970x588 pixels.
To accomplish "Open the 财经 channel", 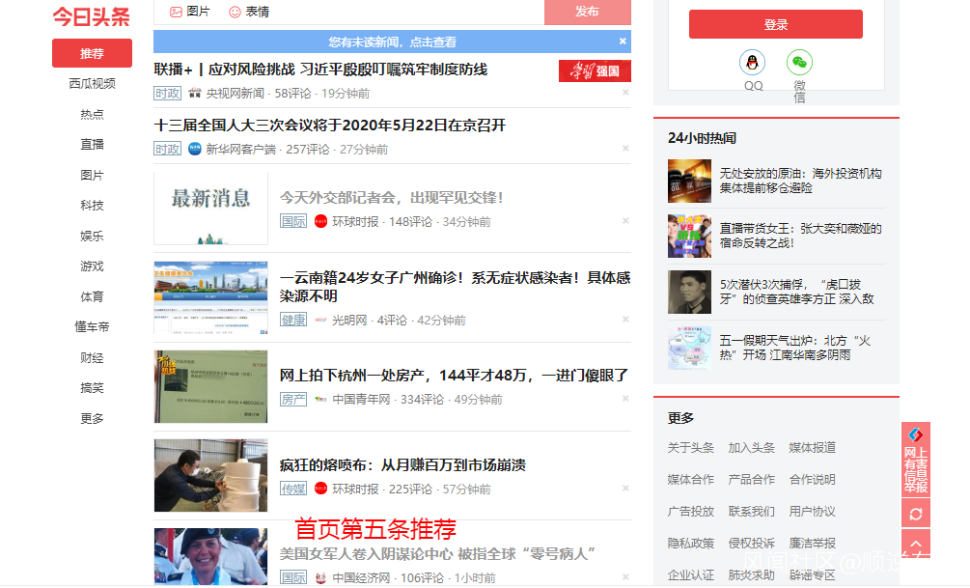I will coord(92,358).
